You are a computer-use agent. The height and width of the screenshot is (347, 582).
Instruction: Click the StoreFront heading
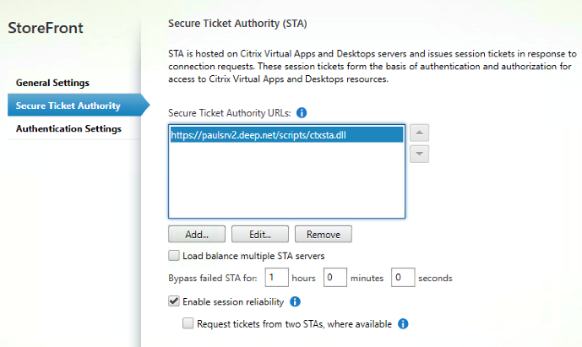[x=46, y=28]
